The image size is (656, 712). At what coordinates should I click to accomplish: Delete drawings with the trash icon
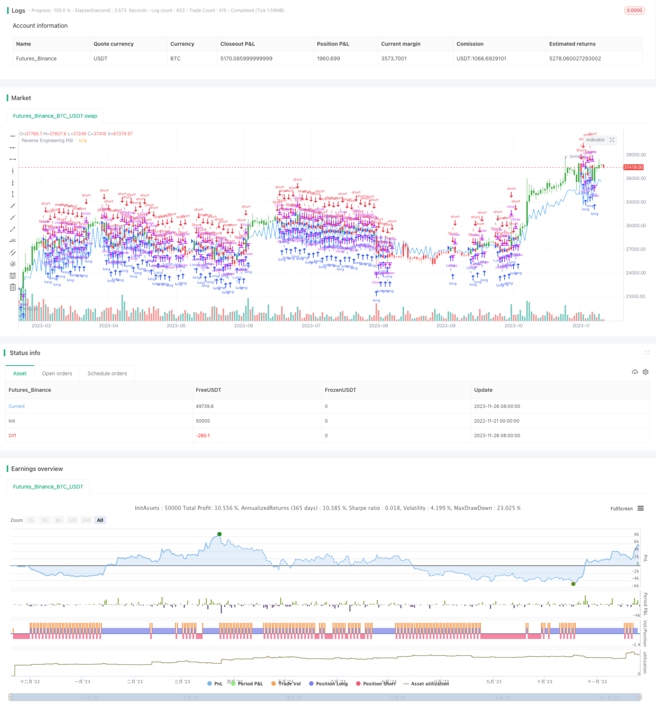click(x=13, y=287)
